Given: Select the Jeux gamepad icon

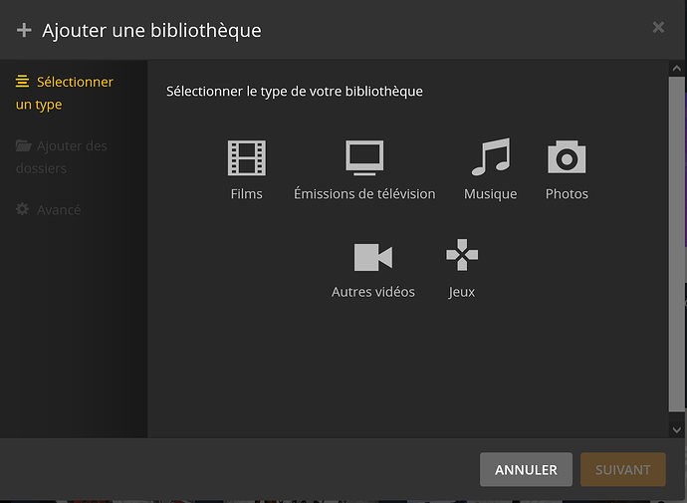Looking at the screenshot, I should pos(462,255).
